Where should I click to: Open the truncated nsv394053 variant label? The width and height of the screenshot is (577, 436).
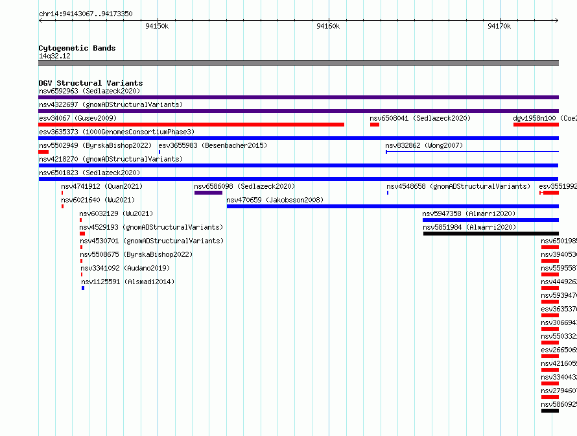coord(559,254)
